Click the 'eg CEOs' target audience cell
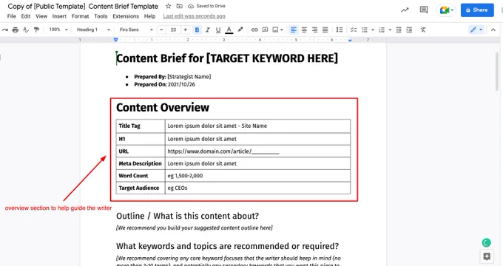This screenshot has width=503, height=266. tap(257, 188)
